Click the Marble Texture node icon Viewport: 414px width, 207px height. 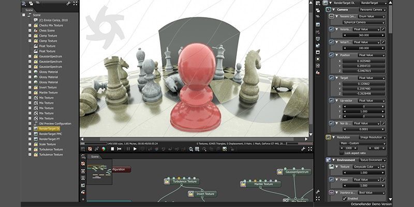click(x=249, y=184)
